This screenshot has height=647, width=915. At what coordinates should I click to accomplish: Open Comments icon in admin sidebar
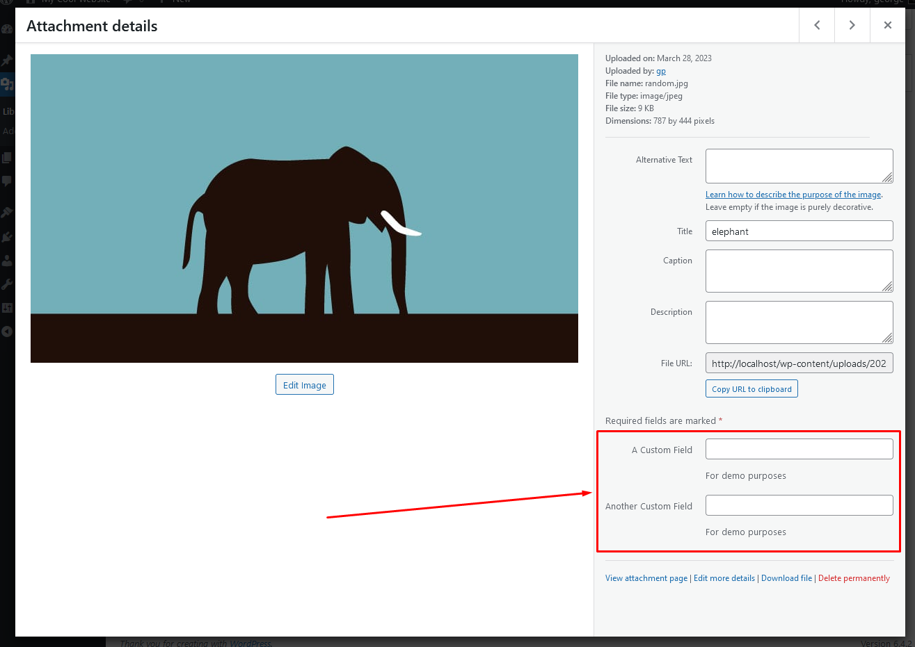pyautogui.click(x=7, y=181)
